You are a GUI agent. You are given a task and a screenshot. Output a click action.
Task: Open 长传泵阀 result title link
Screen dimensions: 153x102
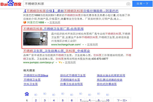(x=53, y=29)
